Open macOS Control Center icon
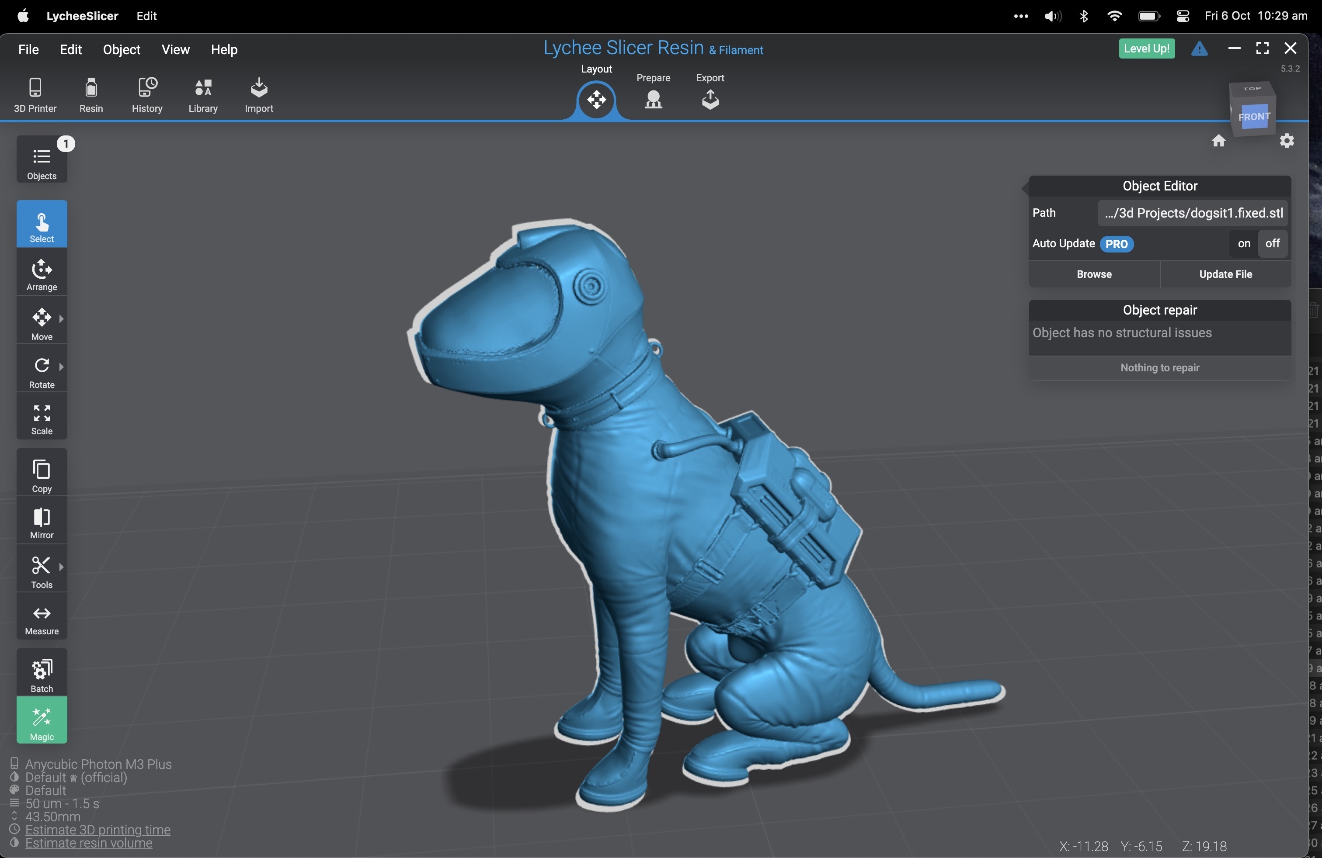 coord(1183,16)
